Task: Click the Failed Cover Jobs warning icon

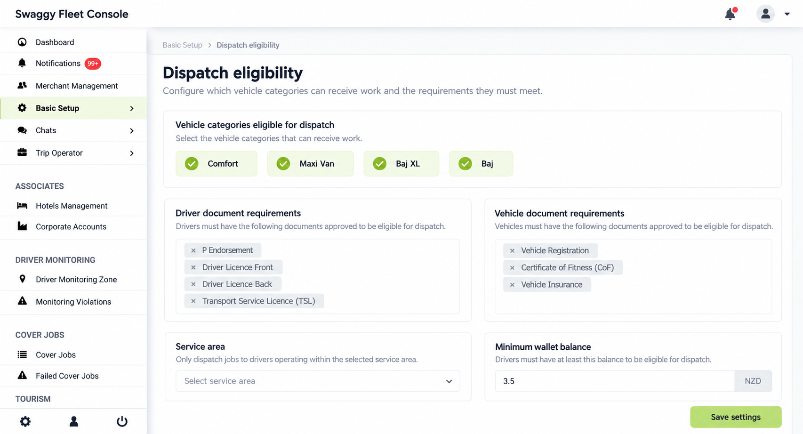Action: 22,375
